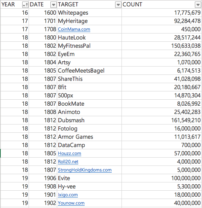The width and height of the screenshot is (202, 208).
Task: Select the Fotolog cell
Action: (90, 129)
